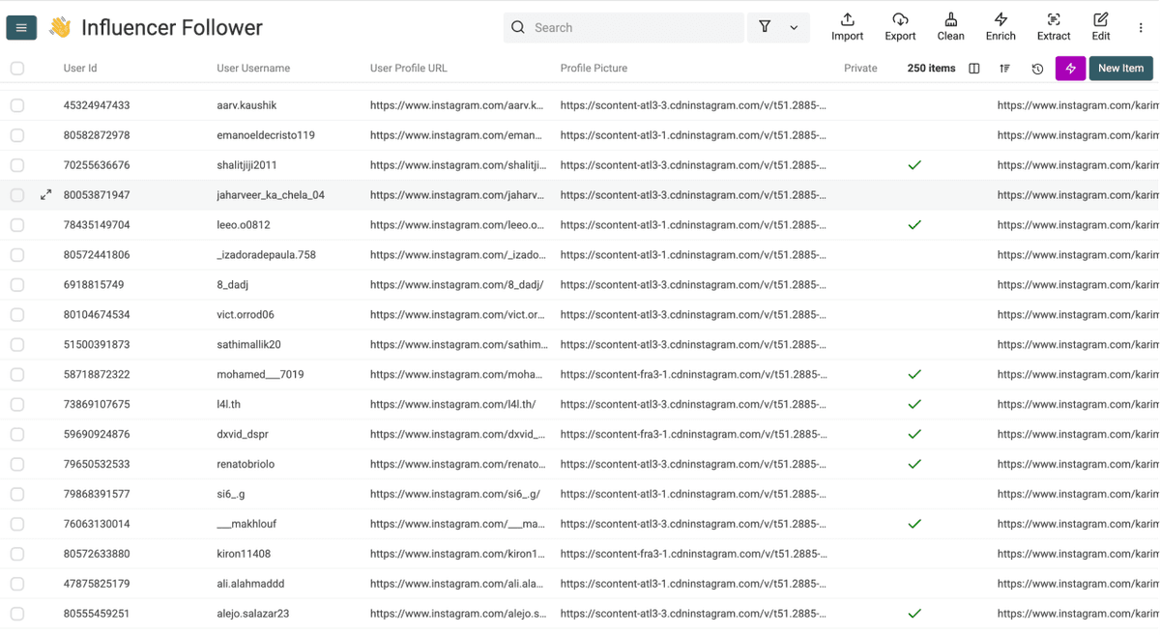Click username si6_.g
Screen dimensions: 1160x635
pyautogui.click(x=231, y=494)
